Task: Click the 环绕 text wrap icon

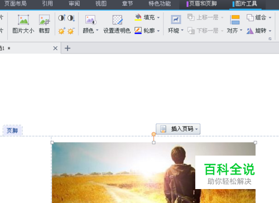Action: tap(176, 20)
